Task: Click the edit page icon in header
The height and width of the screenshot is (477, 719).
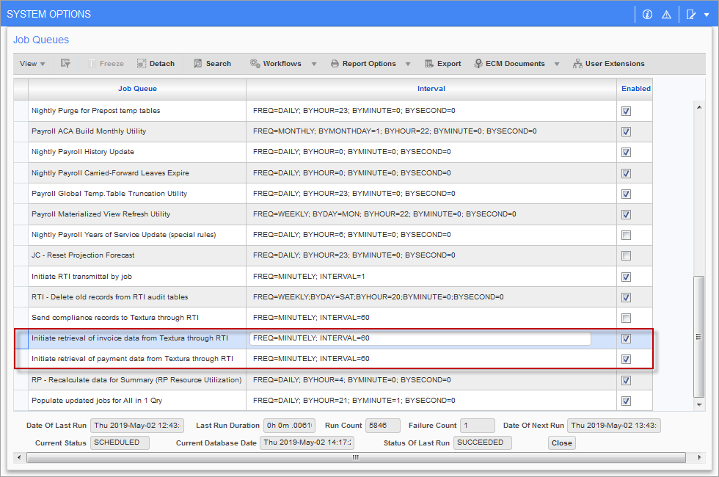Action: (x=690, y=14)
